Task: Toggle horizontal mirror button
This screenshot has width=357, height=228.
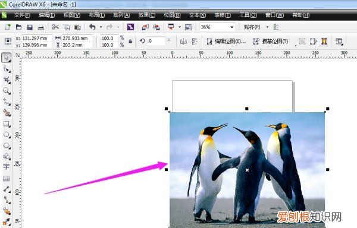Action: coord(183,42)
